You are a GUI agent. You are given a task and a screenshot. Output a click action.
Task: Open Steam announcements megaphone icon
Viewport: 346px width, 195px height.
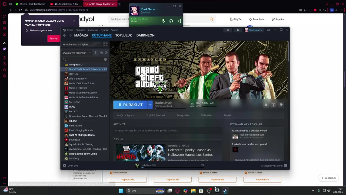point(228,30)
